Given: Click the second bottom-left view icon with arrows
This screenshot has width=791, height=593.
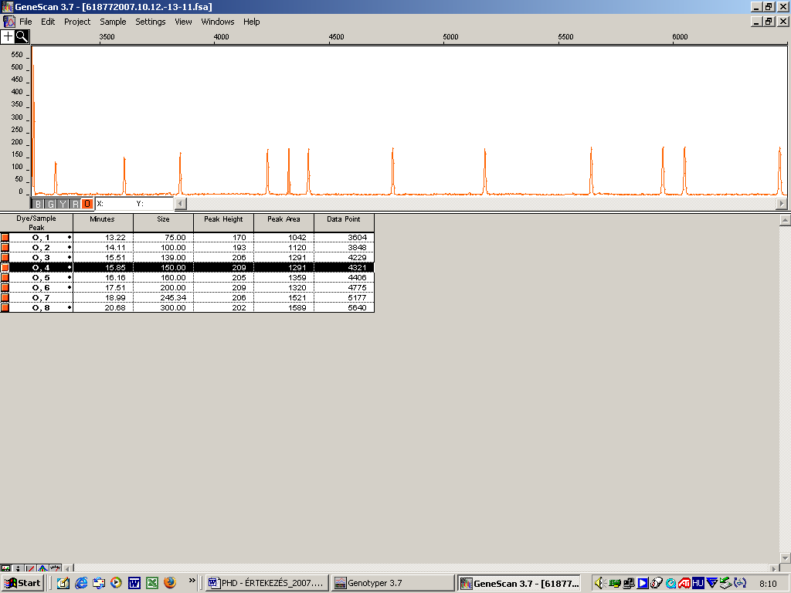Looking at the screenshot, I should coord(19,569).
